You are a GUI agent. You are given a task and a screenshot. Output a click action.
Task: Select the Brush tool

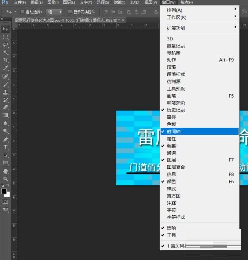(x=5, y=84)
